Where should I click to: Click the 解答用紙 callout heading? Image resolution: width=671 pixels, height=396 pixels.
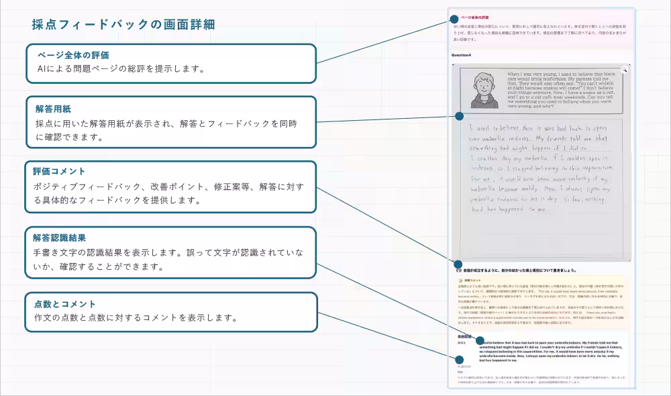pos(53,109)
